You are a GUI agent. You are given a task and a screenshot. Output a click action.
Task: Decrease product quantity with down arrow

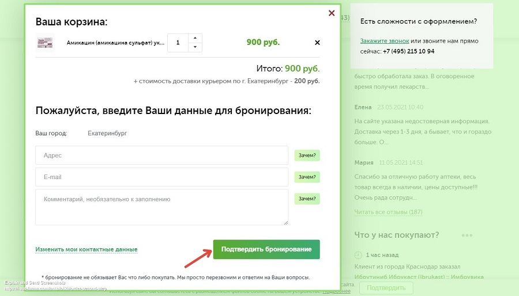[195, 47]
